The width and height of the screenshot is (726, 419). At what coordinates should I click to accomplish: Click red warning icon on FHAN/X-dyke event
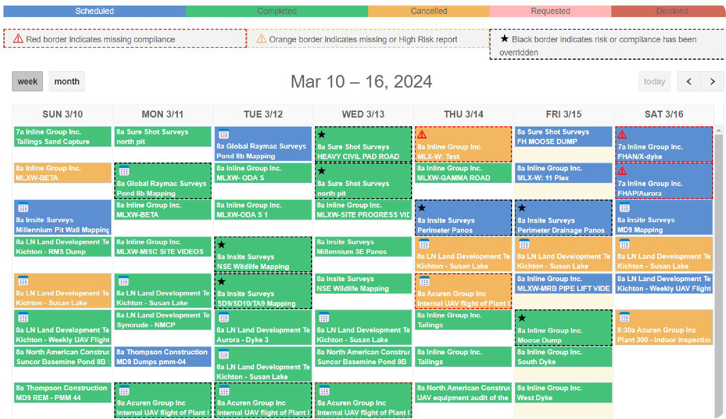click(622, 134)
